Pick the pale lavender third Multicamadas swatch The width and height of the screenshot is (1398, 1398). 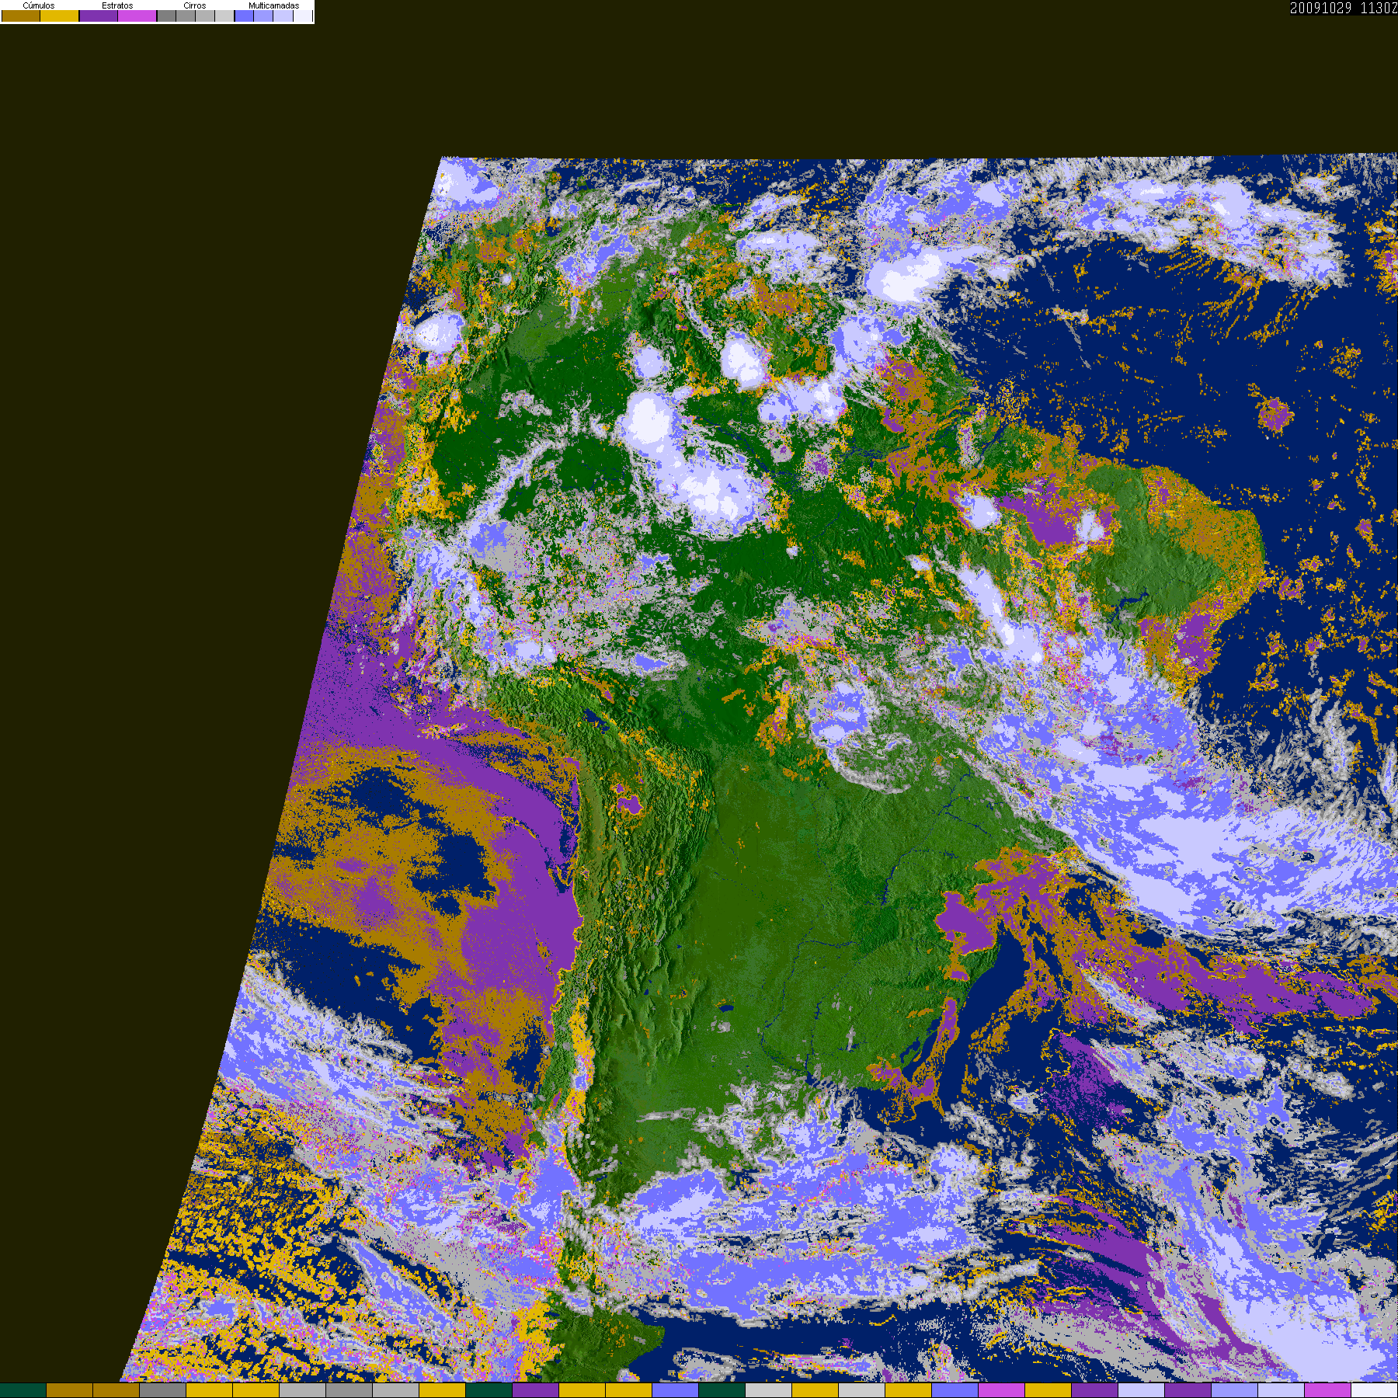(x=283, y=16)
